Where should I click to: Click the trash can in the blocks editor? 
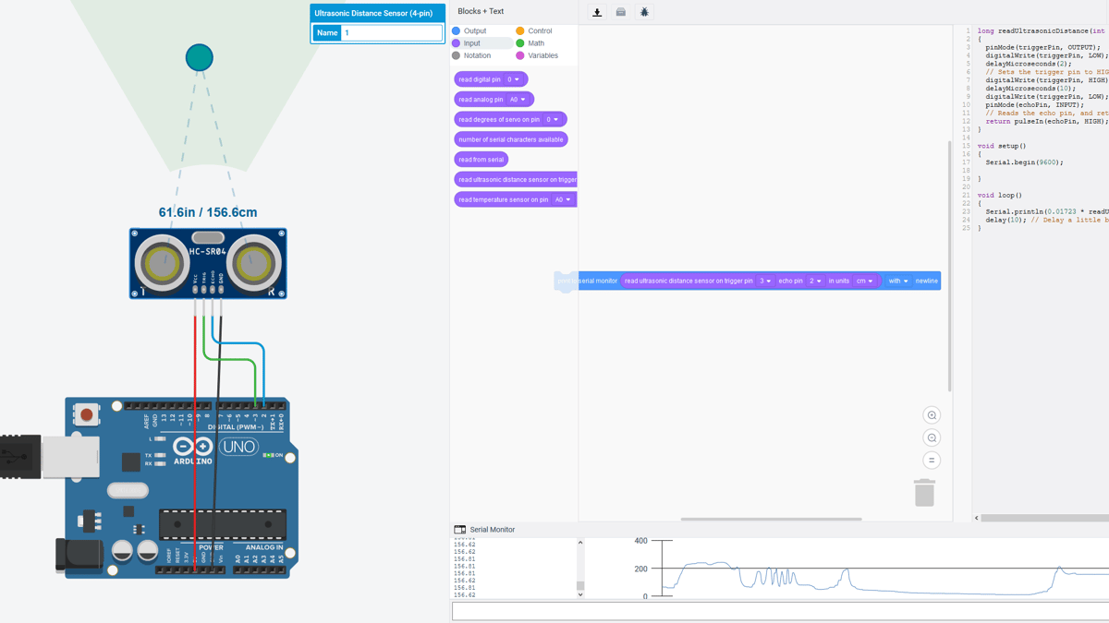[x=924, y=494]
